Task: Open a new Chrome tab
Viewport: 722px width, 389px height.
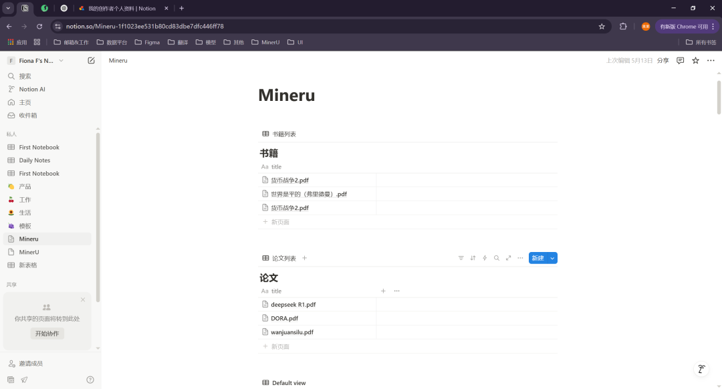Action: tap(182, 8)
